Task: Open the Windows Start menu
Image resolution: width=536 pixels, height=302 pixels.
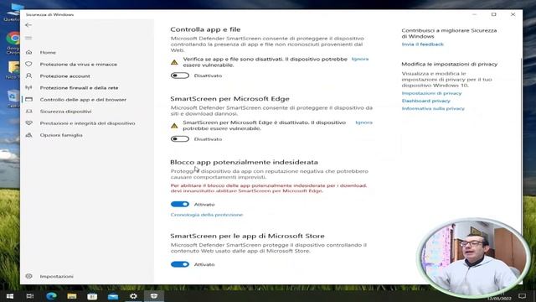Action: [x=9, y=296]
